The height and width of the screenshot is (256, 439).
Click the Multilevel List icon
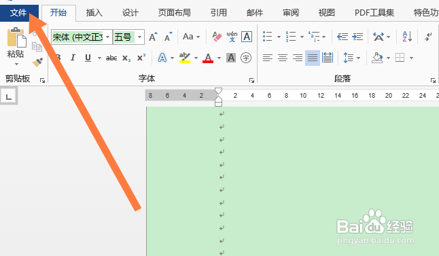314,37
